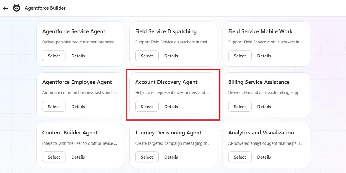
Task: Select the Agentforce Service Agent template
Action: [54, 56]
